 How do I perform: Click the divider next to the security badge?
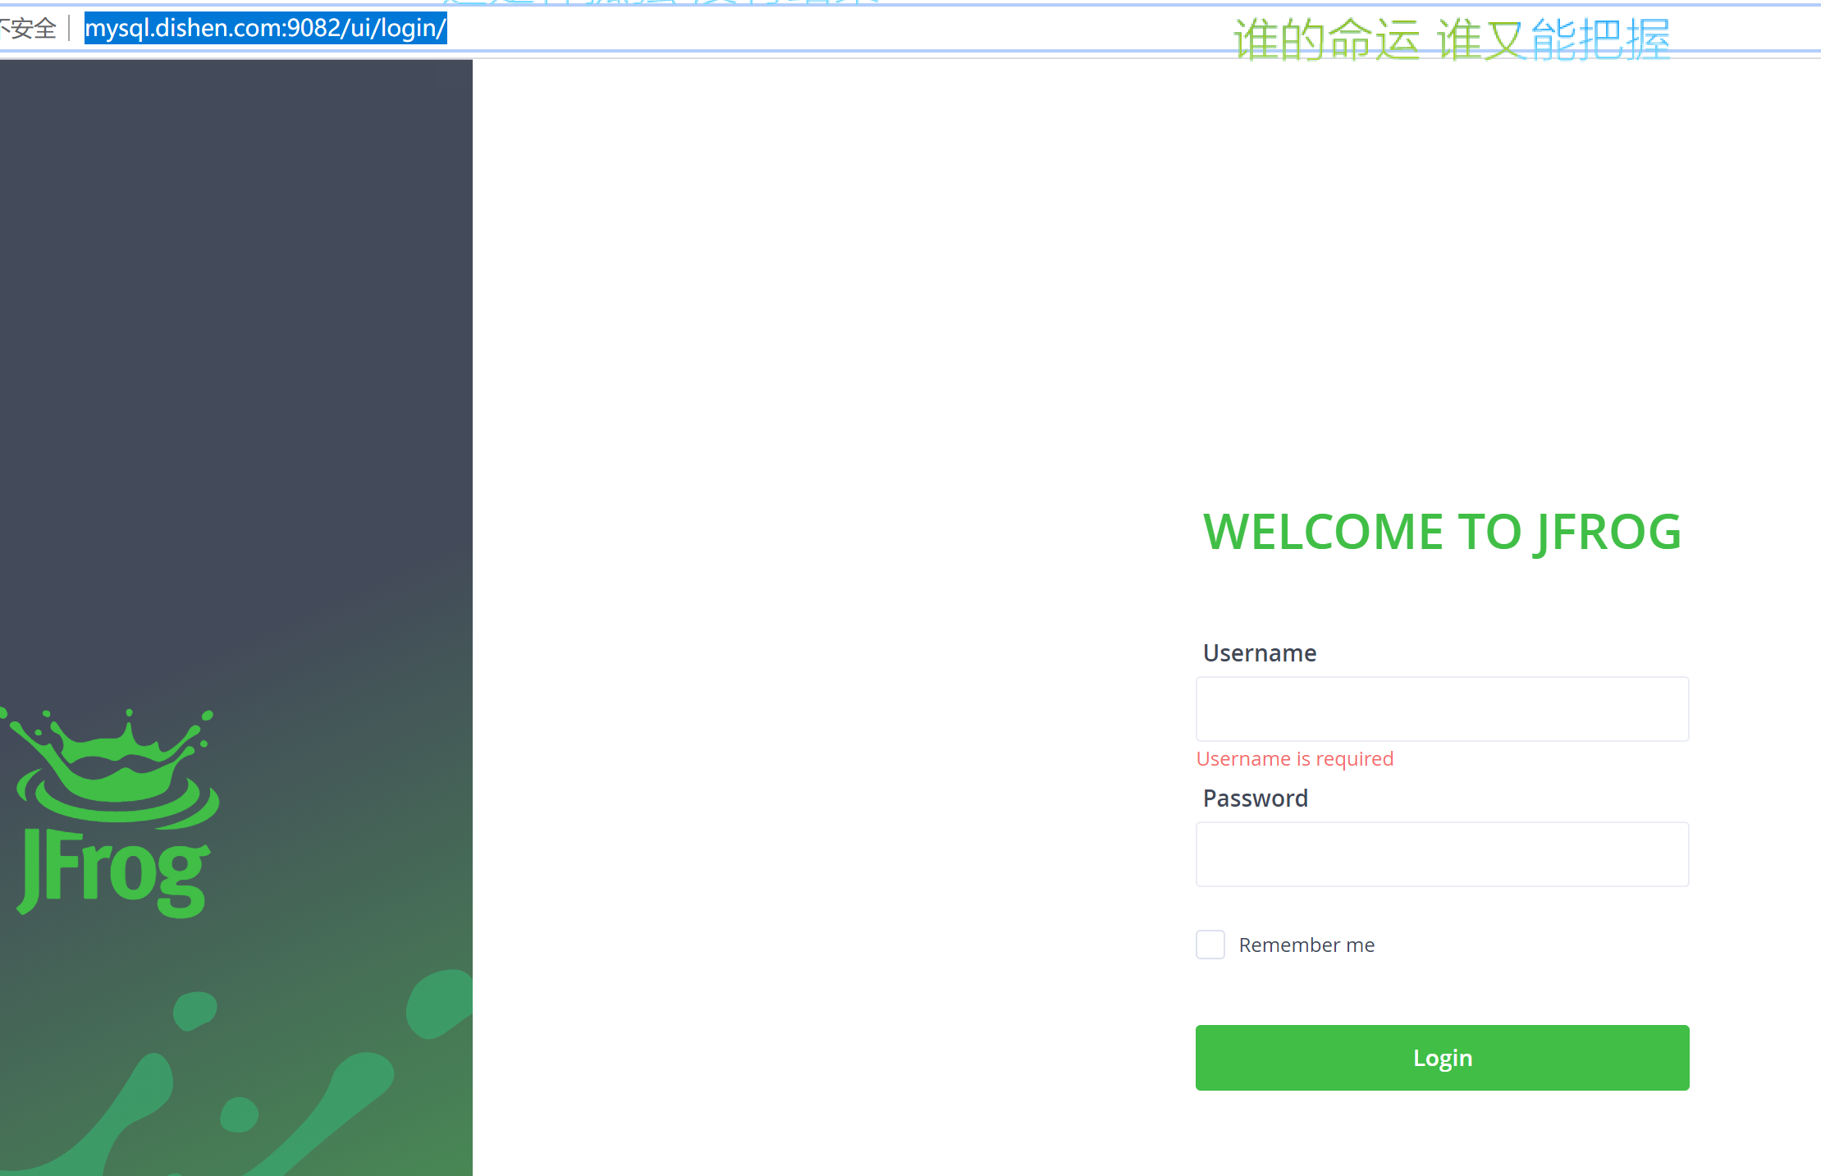tap(70, 28)
